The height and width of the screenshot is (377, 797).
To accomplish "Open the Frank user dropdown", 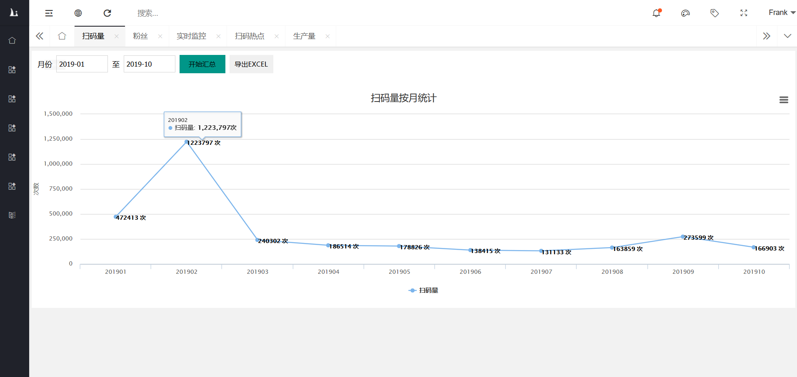I will pos(781,13).
